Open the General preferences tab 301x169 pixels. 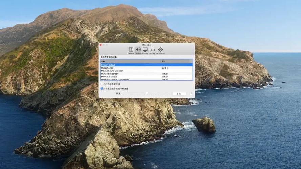pos(131,51)
